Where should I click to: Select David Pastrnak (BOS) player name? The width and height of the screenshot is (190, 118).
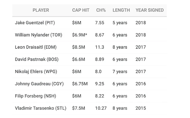tap(37, 59)
